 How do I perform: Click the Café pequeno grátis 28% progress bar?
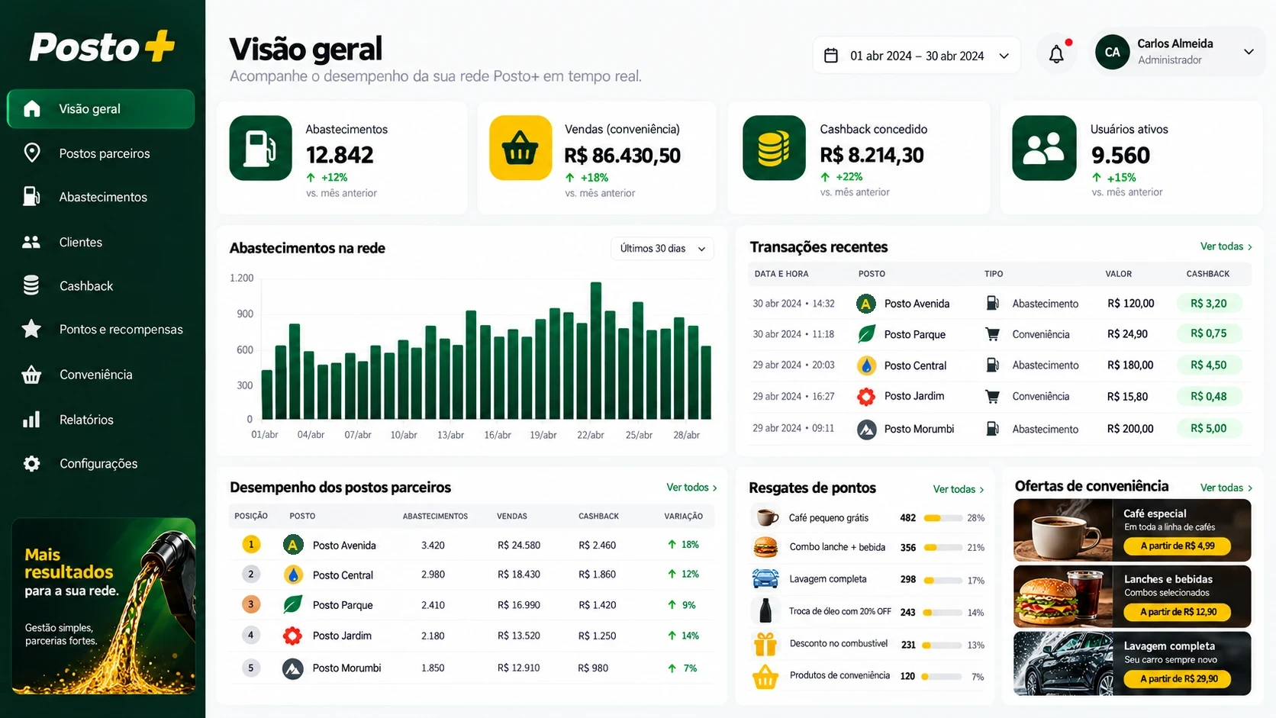(942, 518)
